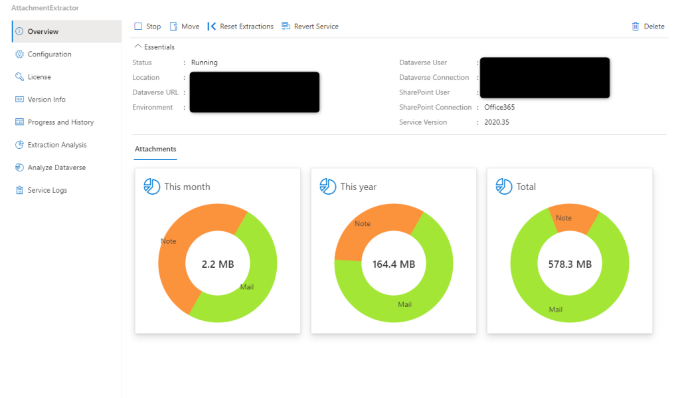View Service Logs
680x398 pixels.
pyautogui.click(x=67, y=190)
